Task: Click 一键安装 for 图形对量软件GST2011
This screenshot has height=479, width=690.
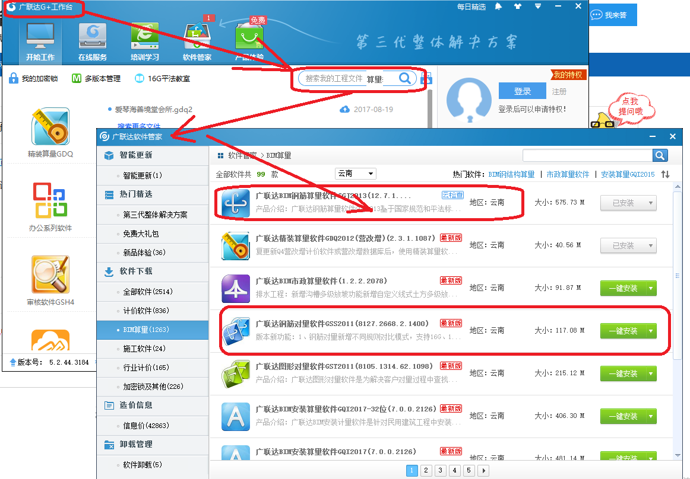Action: coord(623,373)
